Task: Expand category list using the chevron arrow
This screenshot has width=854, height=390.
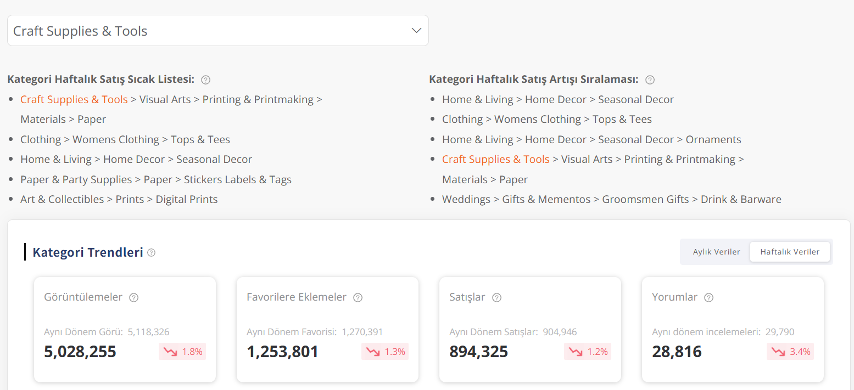Action: 416,31
